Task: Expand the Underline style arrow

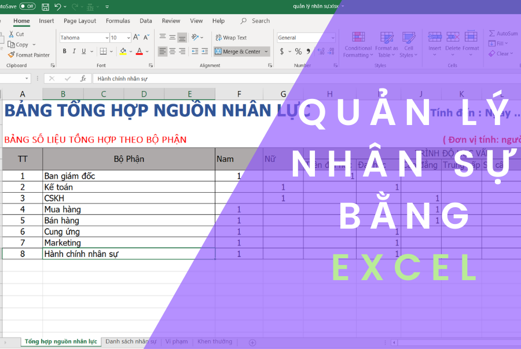Action: tap(91, 52)
